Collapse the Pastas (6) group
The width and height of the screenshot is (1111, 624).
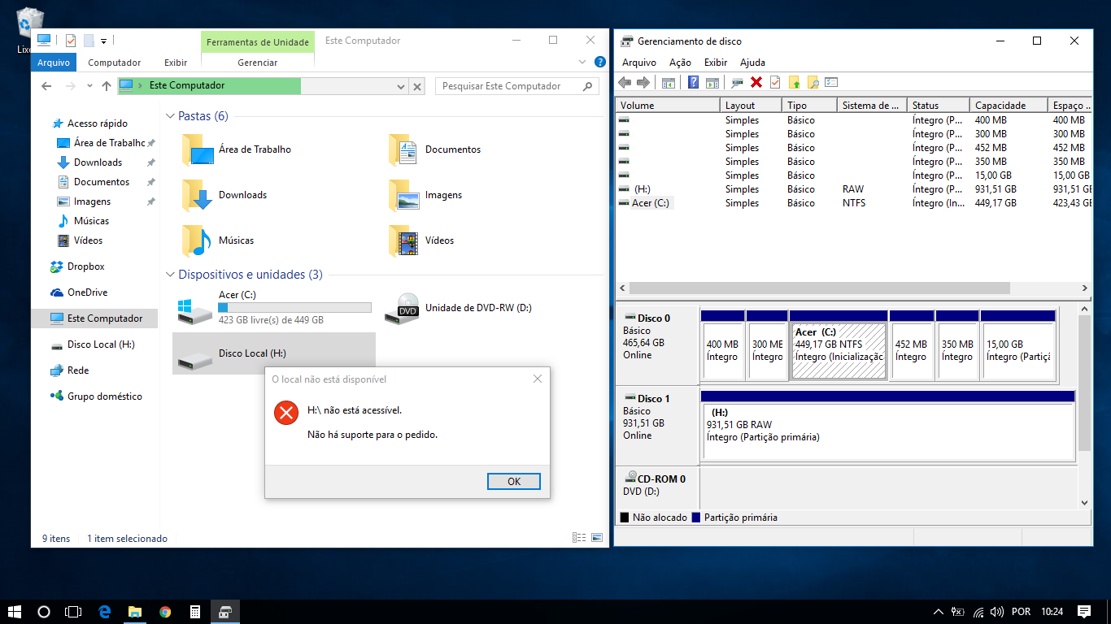171,116
